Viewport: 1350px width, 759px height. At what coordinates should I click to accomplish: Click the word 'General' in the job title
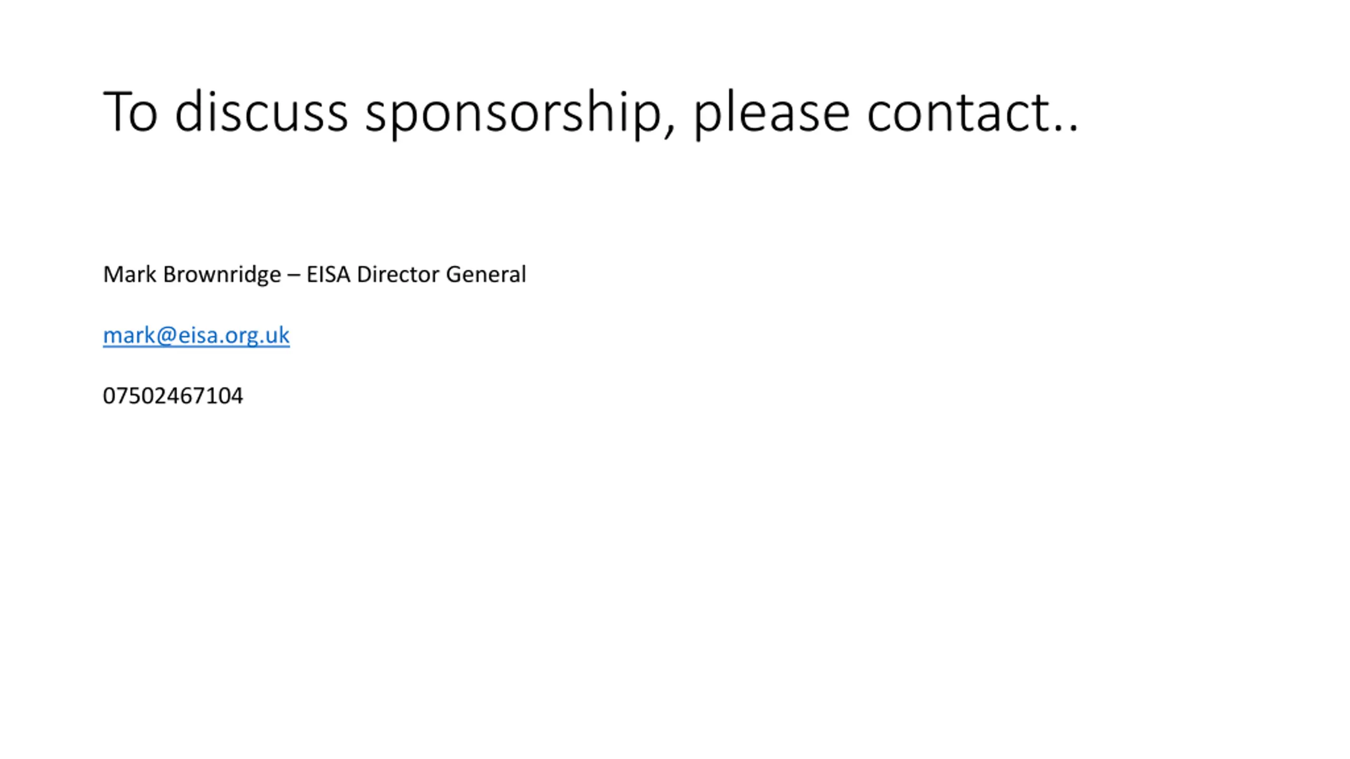coord(486,274)
